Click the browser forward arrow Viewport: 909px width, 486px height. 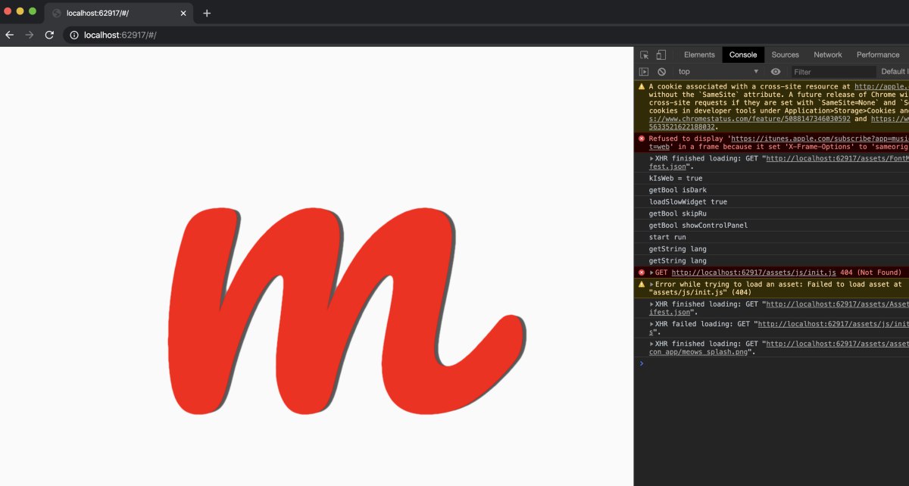tap(30, 35)
